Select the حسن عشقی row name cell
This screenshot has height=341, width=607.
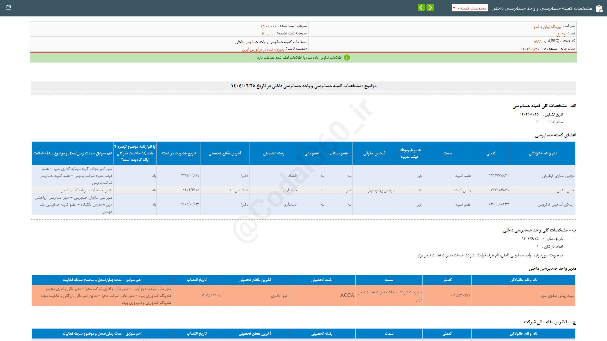point(565,190)
